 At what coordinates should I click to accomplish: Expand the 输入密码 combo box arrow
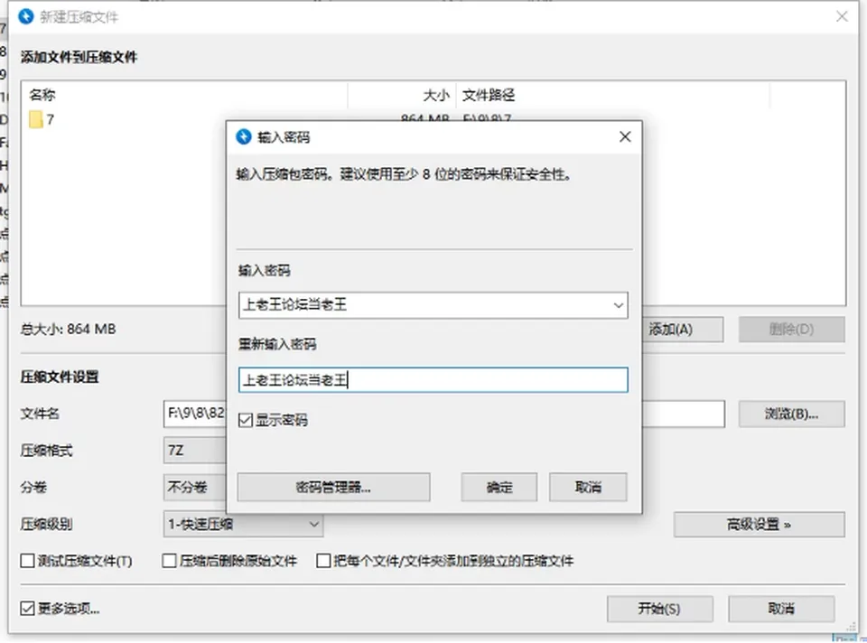point(618,305)
